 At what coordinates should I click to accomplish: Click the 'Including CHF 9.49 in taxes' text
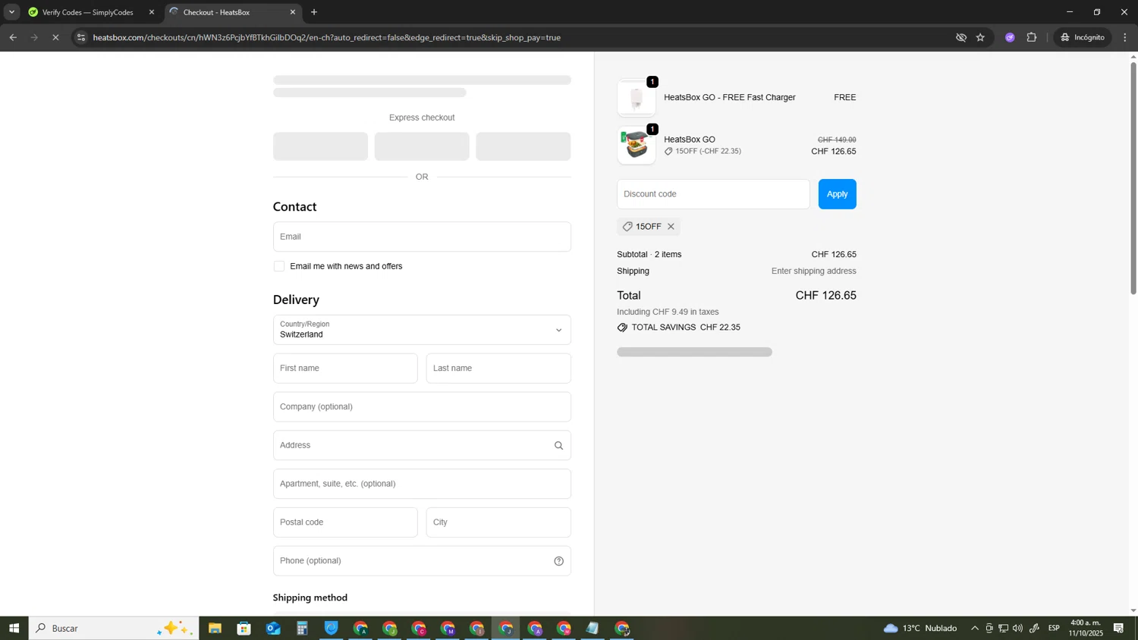click(x=668, y=312)
